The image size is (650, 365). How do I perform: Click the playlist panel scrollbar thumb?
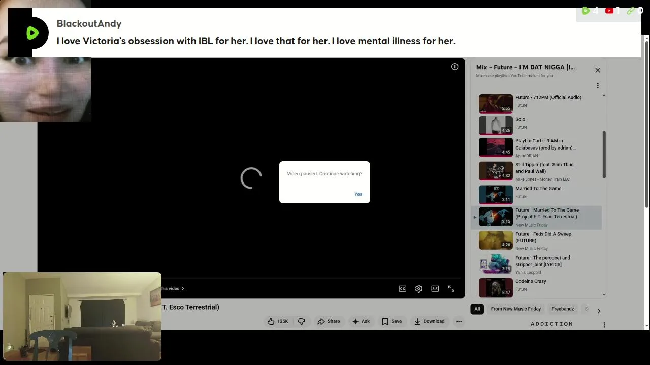604,155
